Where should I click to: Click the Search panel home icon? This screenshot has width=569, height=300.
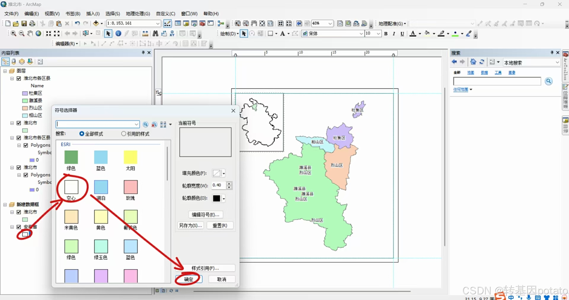[x=473, y=62]
